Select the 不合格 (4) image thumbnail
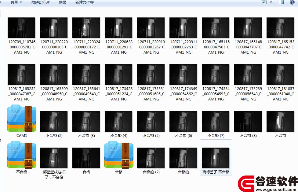 pos(118,122)
